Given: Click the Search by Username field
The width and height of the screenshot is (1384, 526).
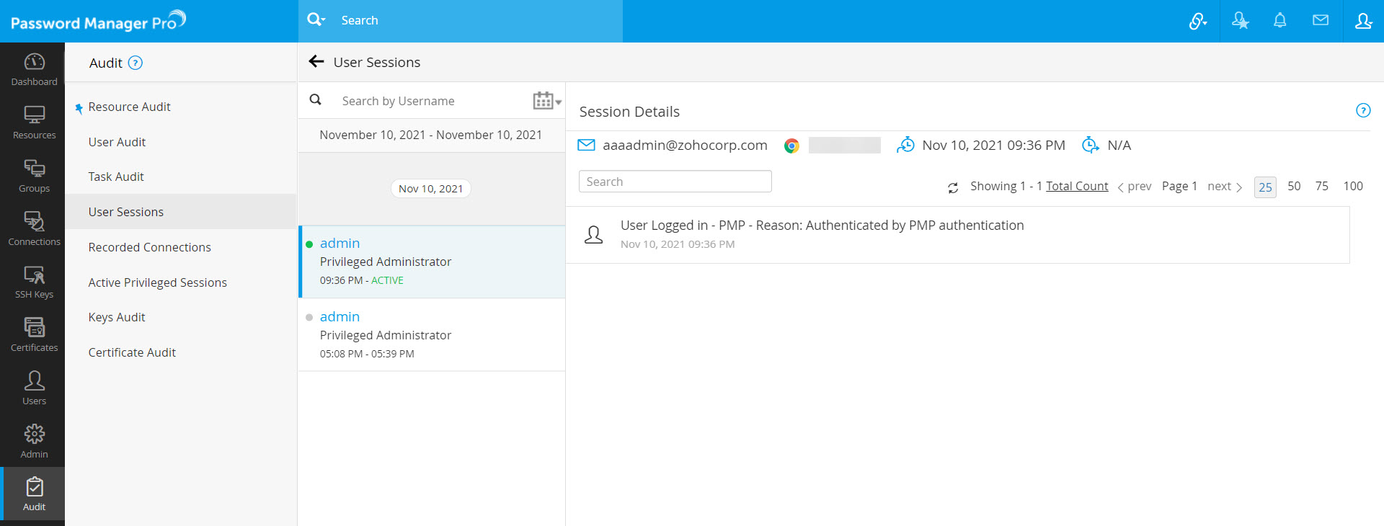Looking at the screenshot, I should [x=432, y=101].
